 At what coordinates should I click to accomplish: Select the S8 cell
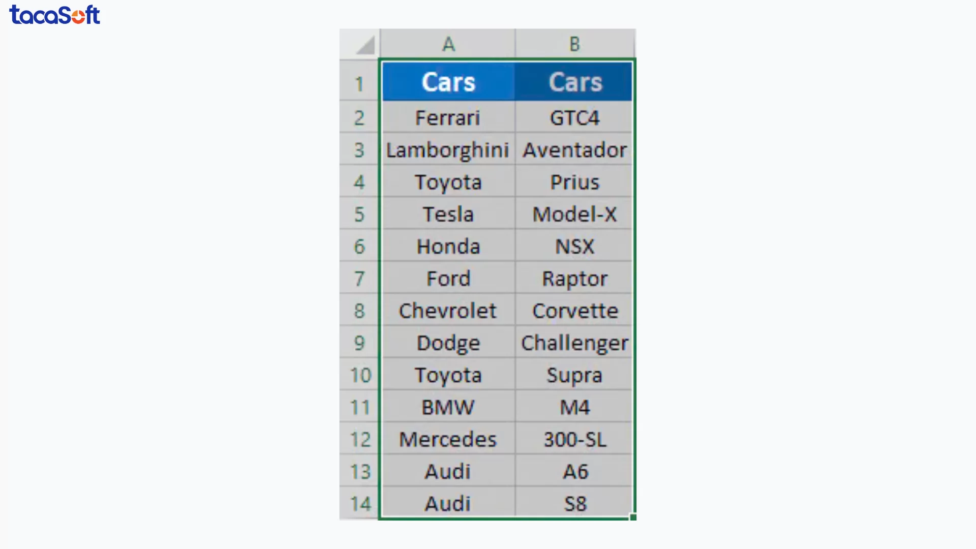click(574, 502)
